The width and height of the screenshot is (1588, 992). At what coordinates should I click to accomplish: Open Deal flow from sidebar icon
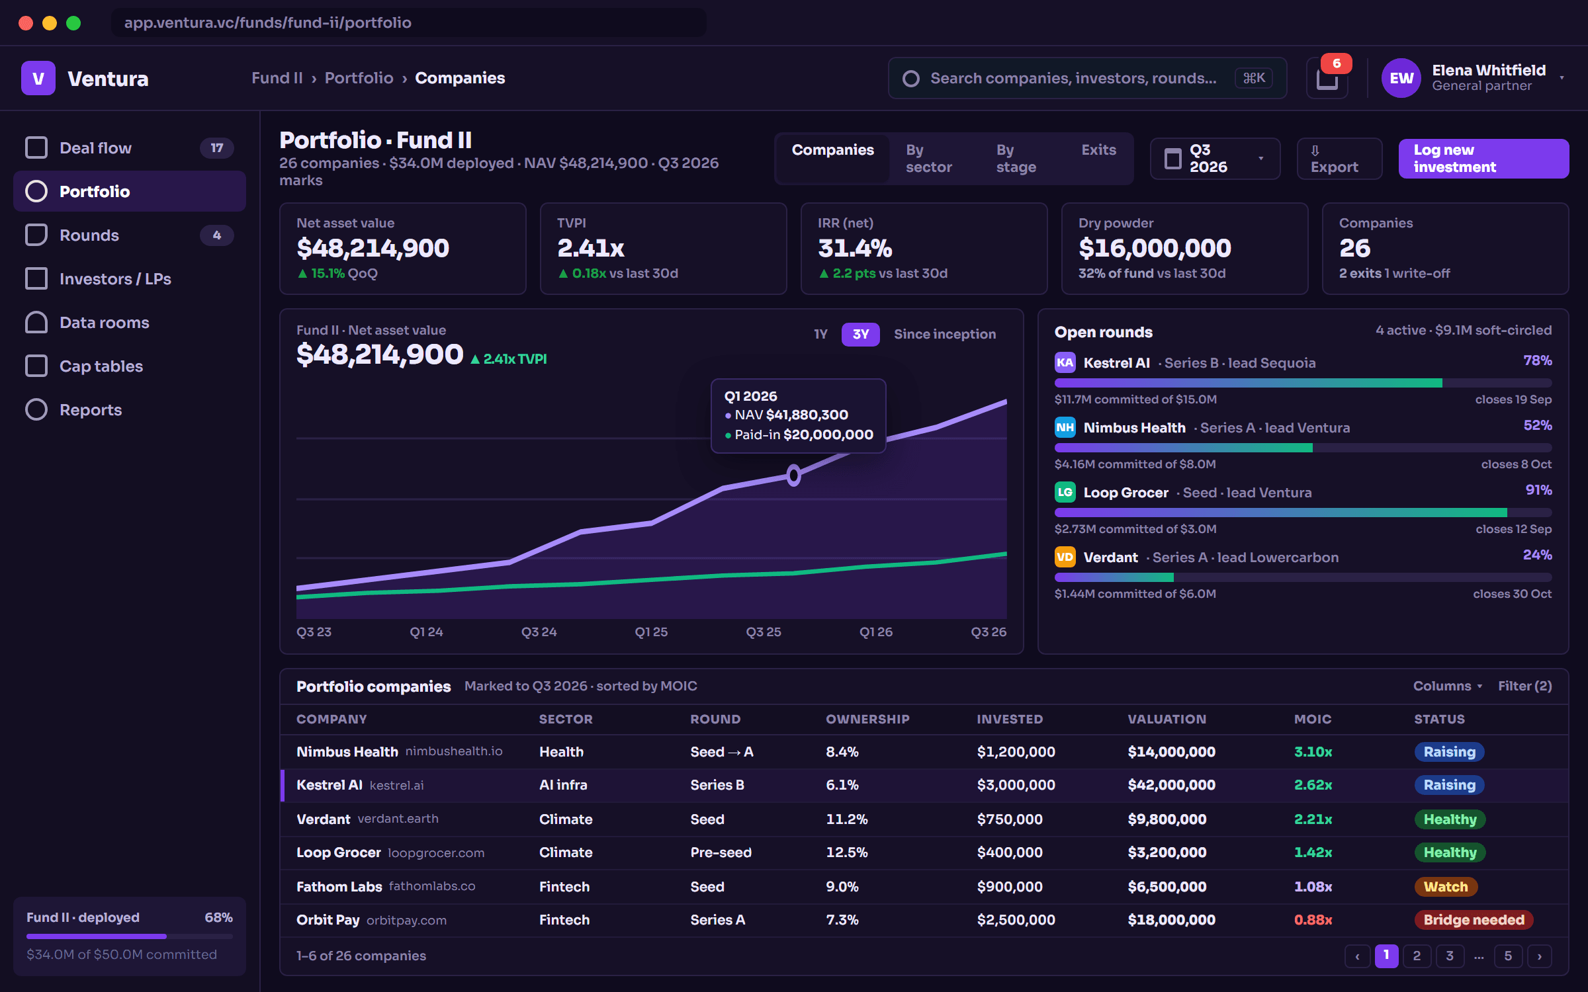point(36,147)
